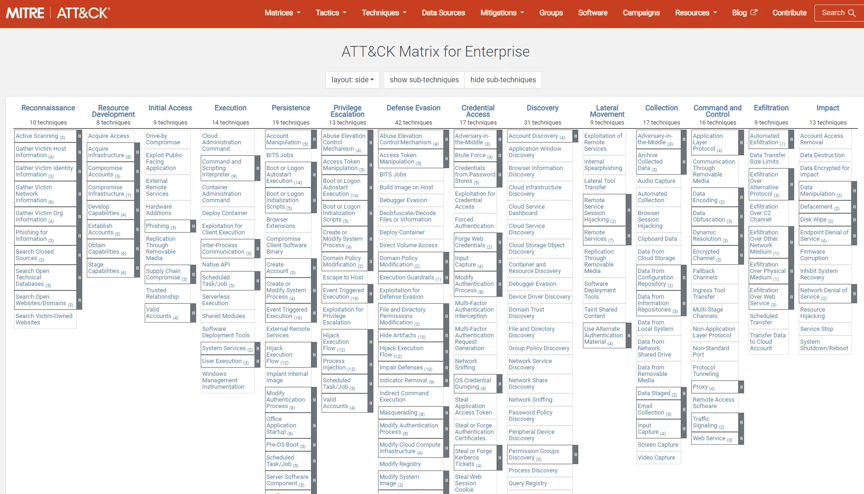Open the Campaigns menu item
This screenshot has width=864, height=494.
(x=641, y=13)
